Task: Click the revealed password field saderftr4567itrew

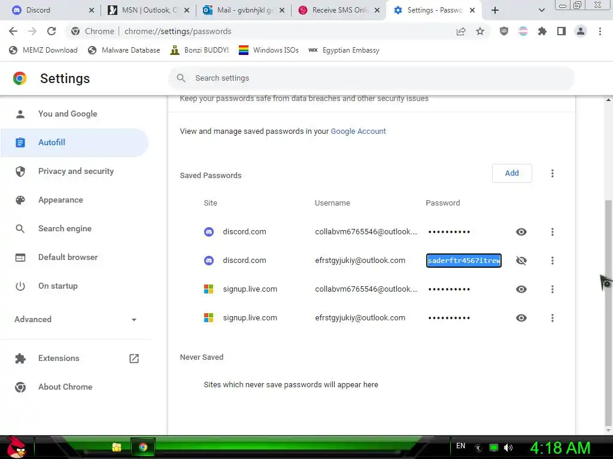Action: [464, 261]
